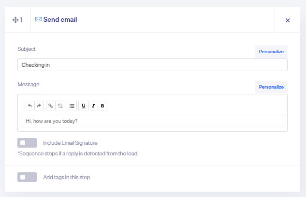Click the Send email step title
This screenshot has width=306, height=197.
60,19
